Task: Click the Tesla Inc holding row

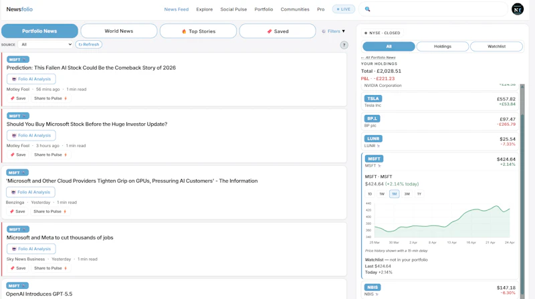Action: pos(440,102)
